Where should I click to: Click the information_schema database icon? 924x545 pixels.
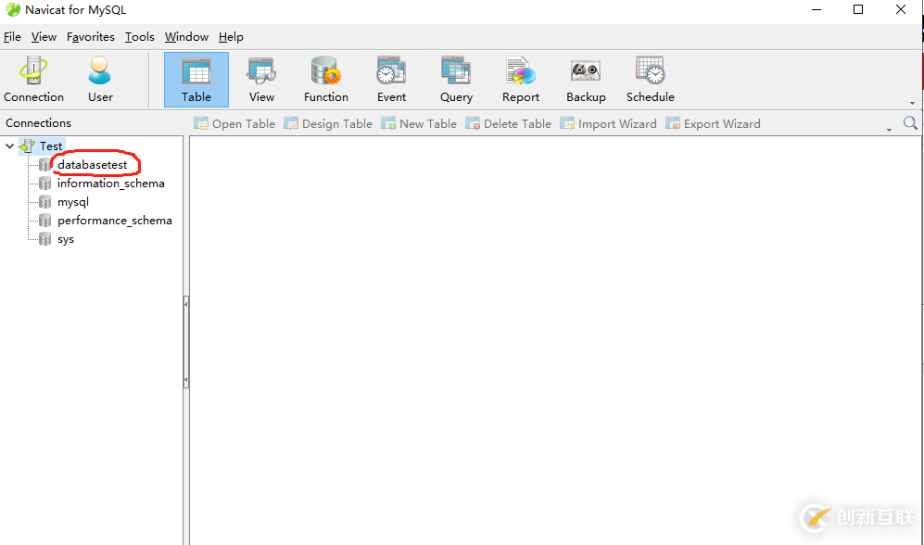[44, 184]
